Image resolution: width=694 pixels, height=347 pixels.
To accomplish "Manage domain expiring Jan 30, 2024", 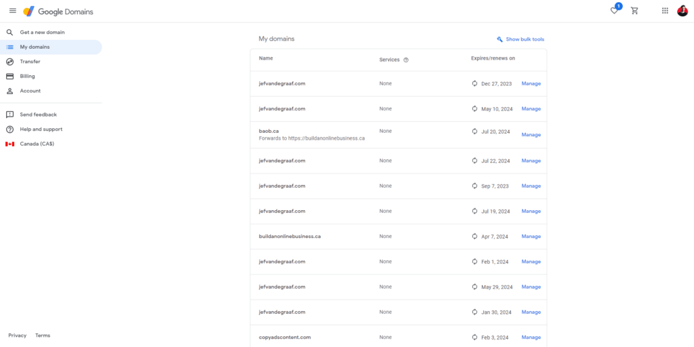I will (x=531, y=312).
